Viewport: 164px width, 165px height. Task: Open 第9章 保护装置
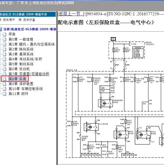21,84
